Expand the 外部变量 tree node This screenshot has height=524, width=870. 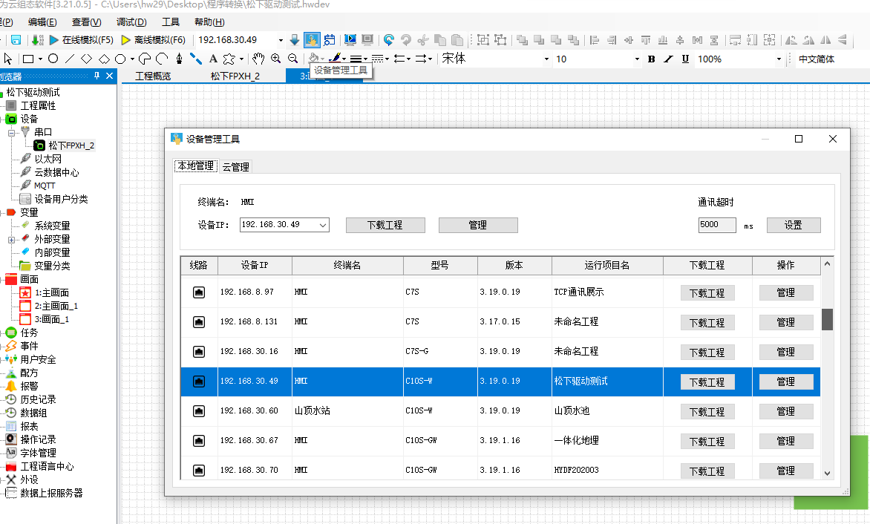[x=11, y=240]
